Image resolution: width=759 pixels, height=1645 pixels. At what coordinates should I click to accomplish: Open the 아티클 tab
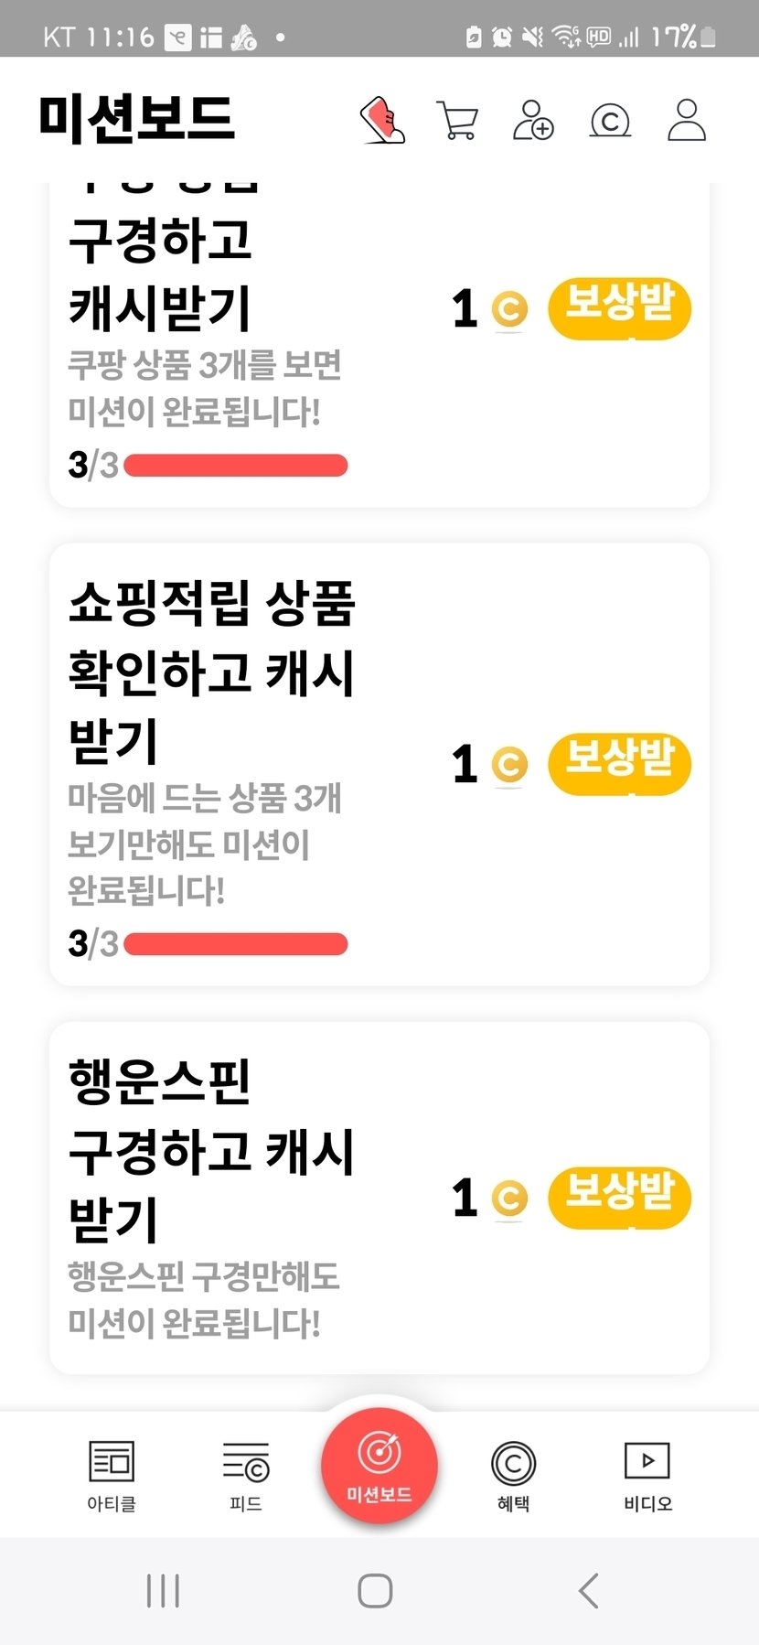click(x=112, y=1474)
